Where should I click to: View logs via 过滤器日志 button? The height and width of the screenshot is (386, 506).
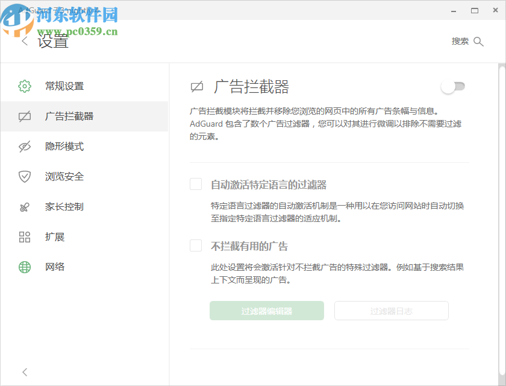(391, 311)
